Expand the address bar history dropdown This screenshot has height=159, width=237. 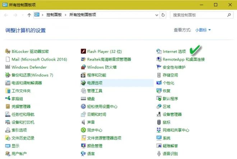click(x=157, y=15)
